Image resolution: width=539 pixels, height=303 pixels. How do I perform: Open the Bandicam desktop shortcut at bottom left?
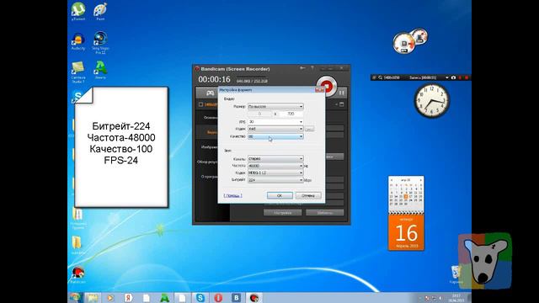pos(77,274)
